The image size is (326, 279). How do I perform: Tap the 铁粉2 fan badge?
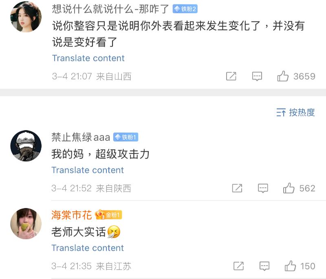pos(185,9)
